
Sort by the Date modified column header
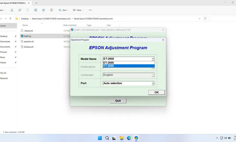tap(70, 25)
